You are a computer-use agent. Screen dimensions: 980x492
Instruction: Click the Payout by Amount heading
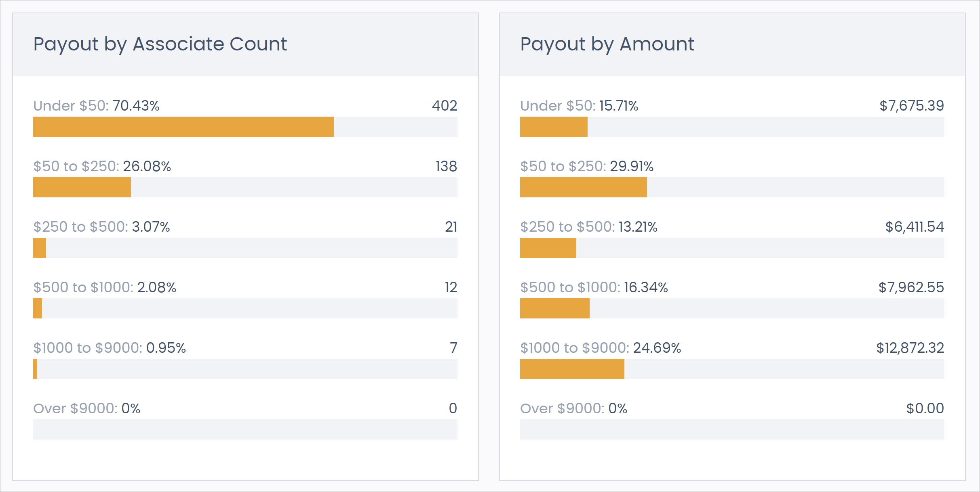607,44
